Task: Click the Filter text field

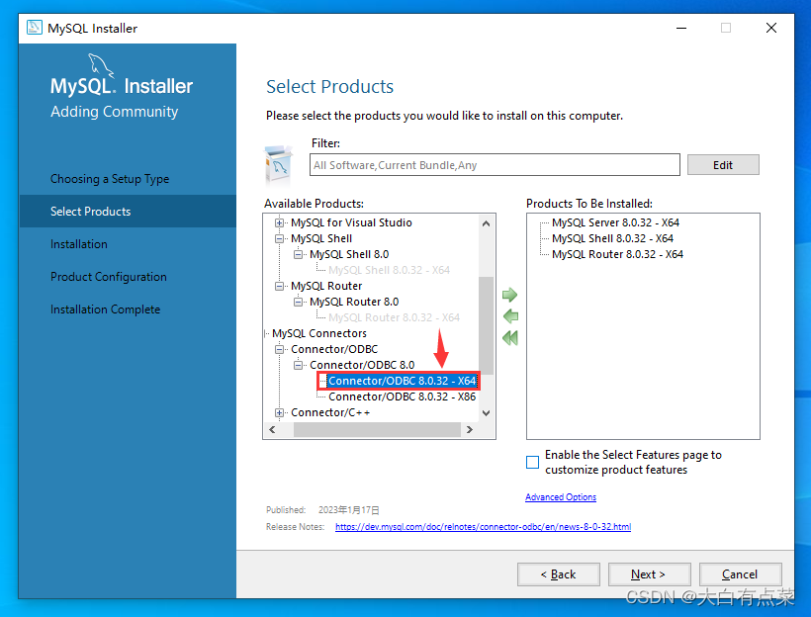Action: pos(495,165)
